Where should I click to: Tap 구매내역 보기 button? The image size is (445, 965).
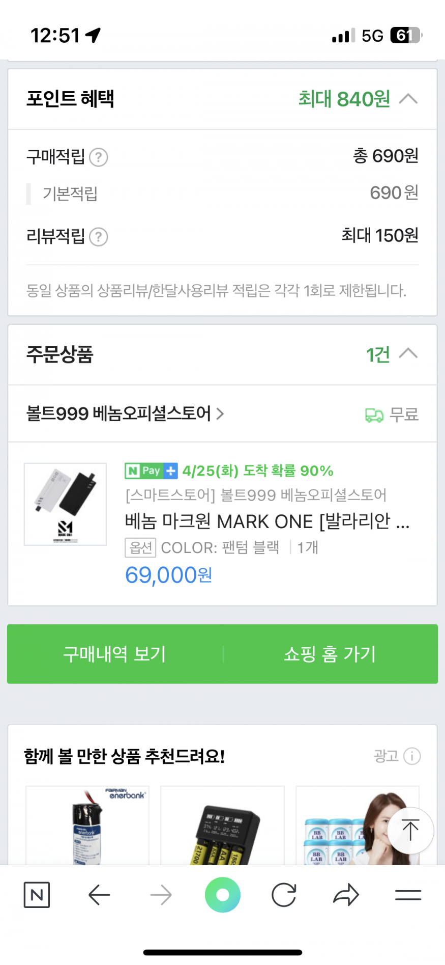click(x=115, y=654)
